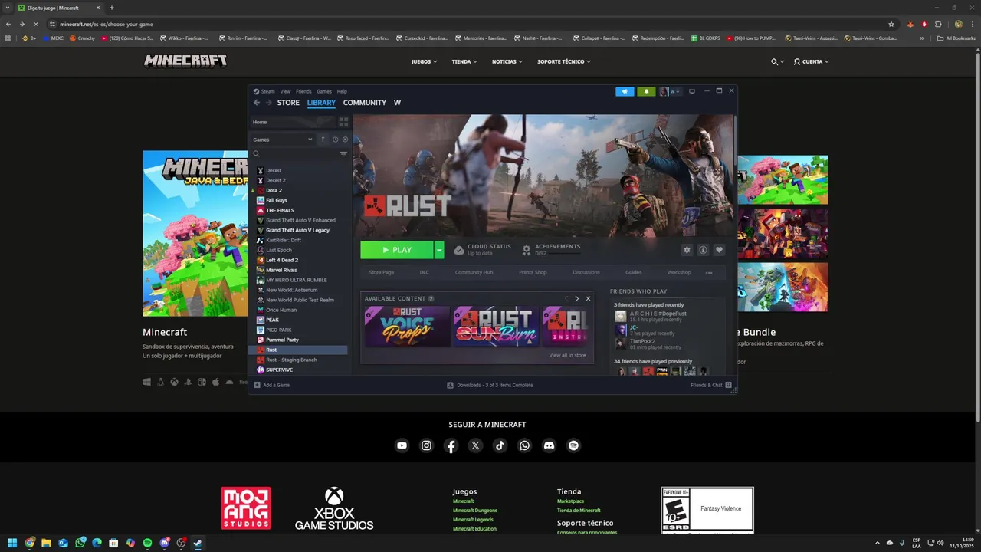This screenshot has width=981, height=552.
Task: Check Rust cloud status icon
Action: point(459,250)
